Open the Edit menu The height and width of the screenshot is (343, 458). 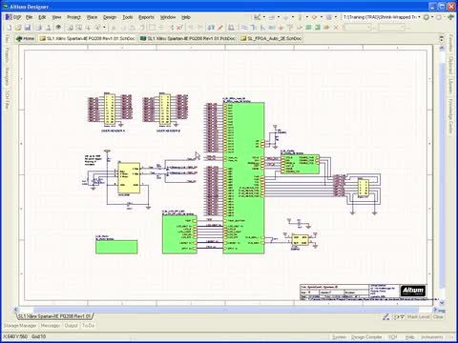[x=42, y=17]
